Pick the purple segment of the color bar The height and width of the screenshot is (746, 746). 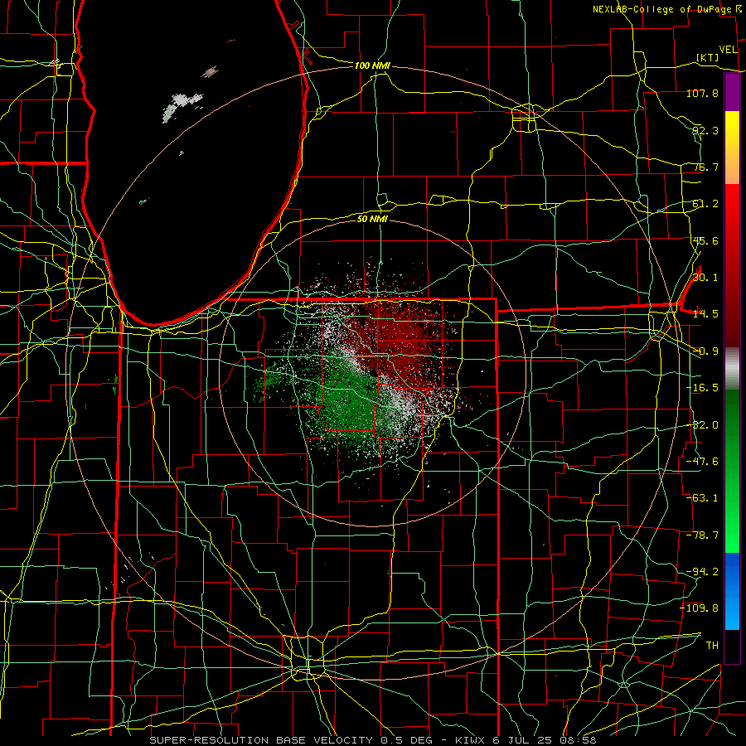[x=732, y=92]
